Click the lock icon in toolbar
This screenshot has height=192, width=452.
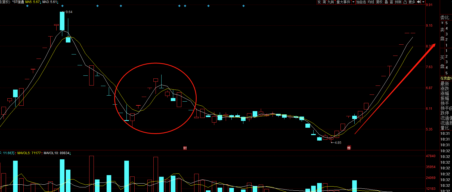click(405, 2)
